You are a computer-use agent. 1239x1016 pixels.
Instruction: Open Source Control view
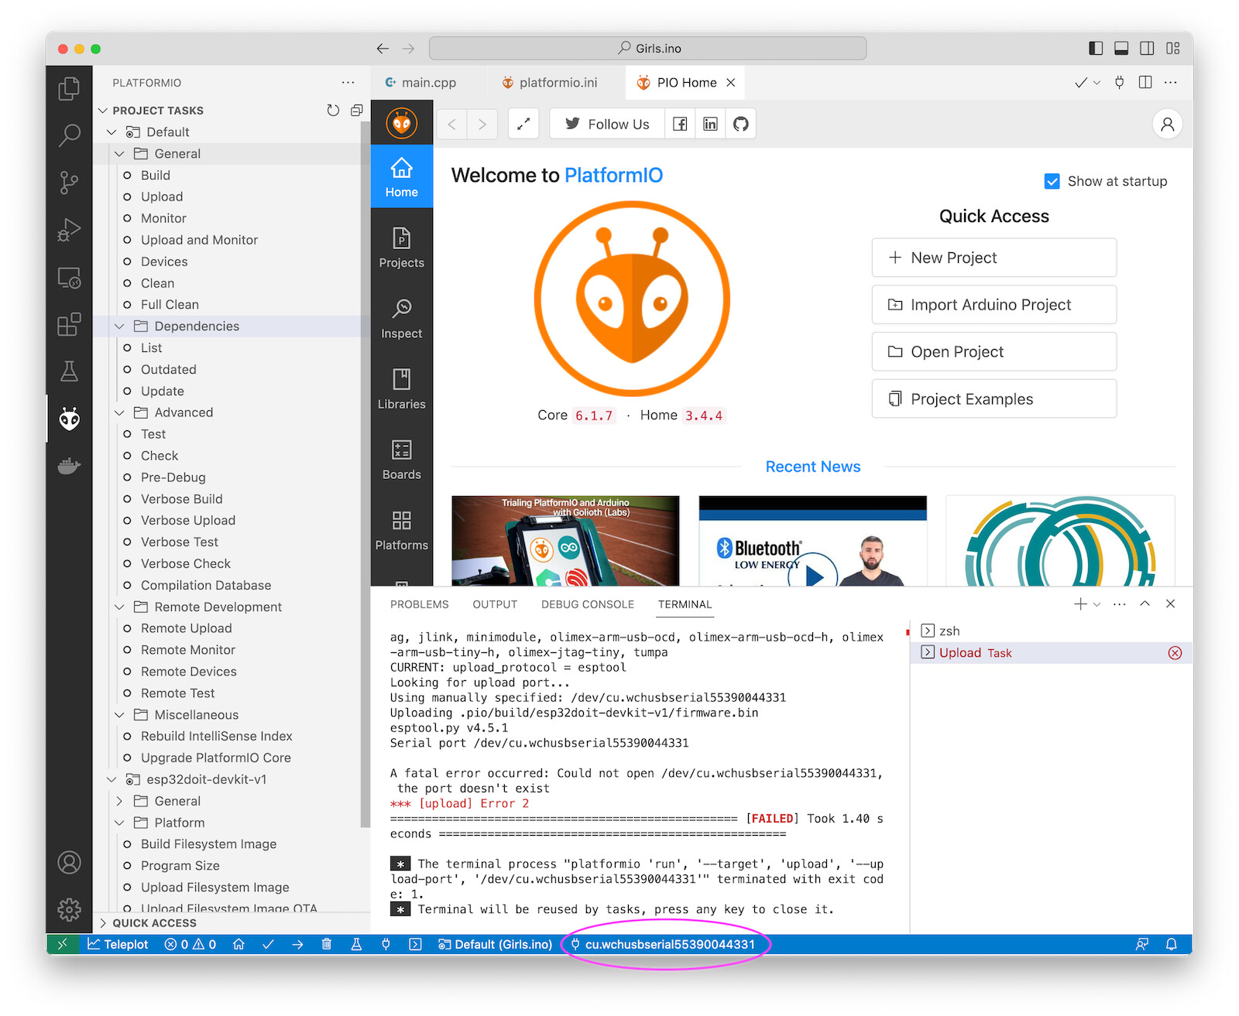pos(69,183)
